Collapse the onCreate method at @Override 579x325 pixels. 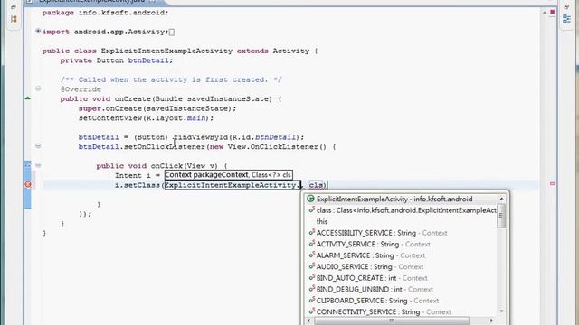pos(38,88)
